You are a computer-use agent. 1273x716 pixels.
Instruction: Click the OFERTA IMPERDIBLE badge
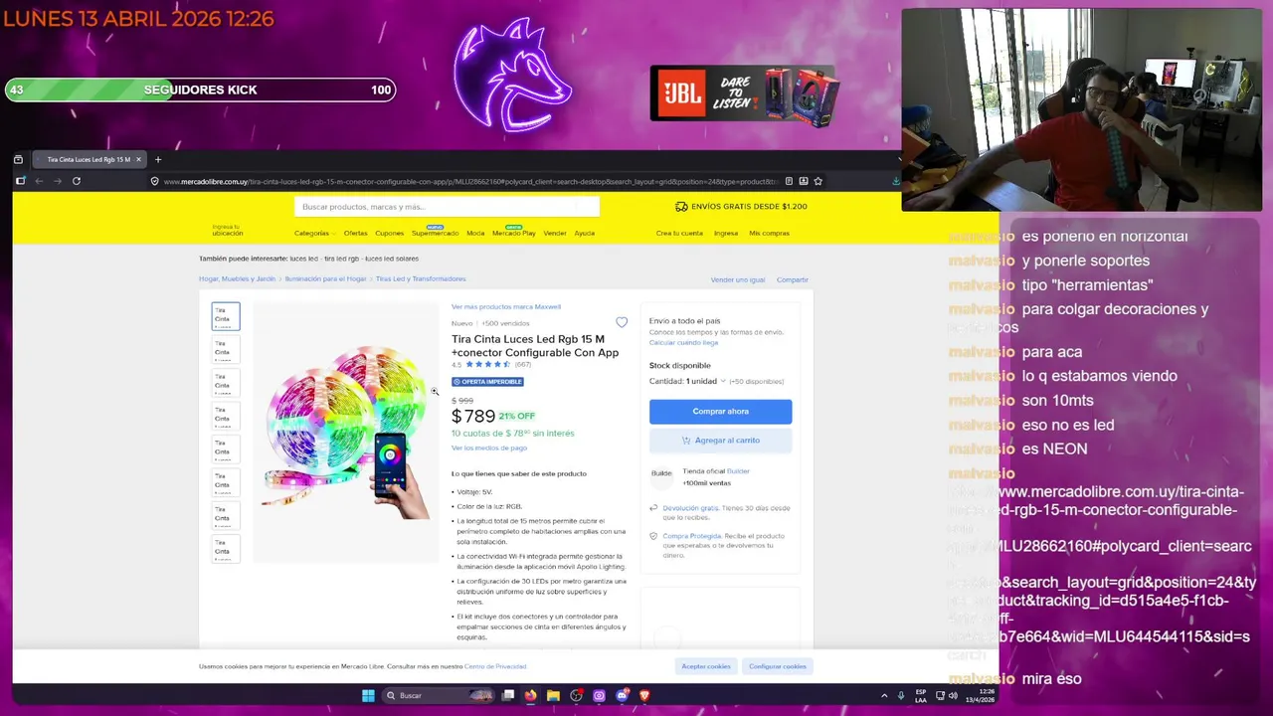(487, 382)
